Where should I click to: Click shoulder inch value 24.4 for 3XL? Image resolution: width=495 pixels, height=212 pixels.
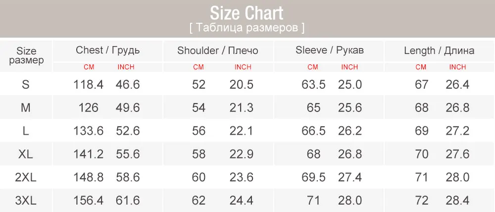pos(242,201)
